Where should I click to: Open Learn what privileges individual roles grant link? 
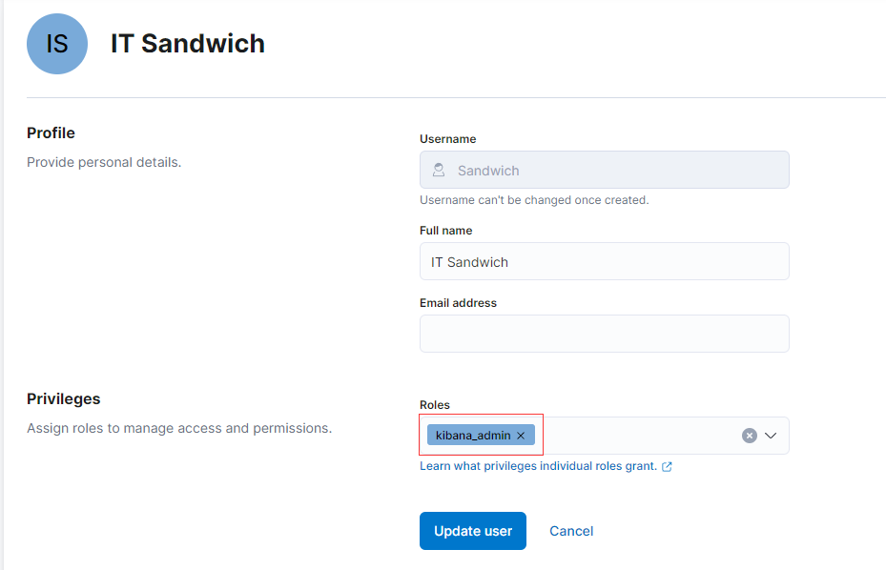tap(538, 466)
